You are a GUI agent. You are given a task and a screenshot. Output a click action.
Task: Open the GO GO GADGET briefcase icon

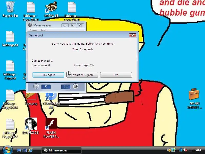(194, 99)
